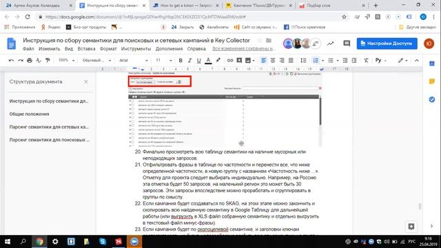Add a comment via toolbar icon
The image size is (441, 248).
(239, 61)
